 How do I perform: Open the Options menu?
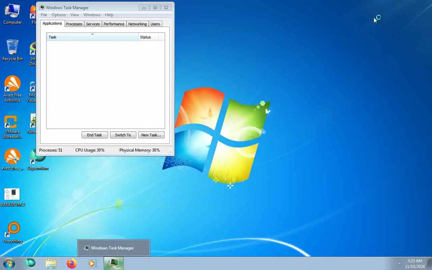click(59, 15)
